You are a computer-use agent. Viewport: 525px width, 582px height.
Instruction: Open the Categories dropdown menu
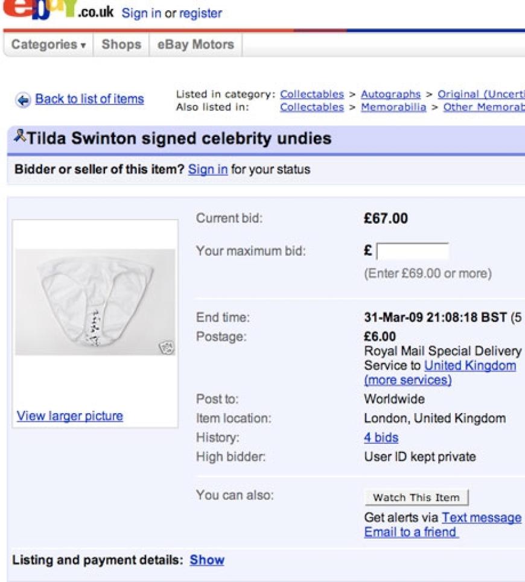(49, 45)
